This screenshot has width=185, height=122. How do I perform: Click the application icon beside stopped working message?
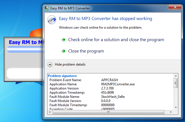point(52,20)
